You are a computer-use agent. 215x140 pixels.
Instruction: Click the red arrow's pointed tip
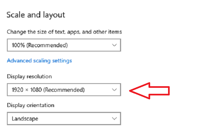coord(131,90)
